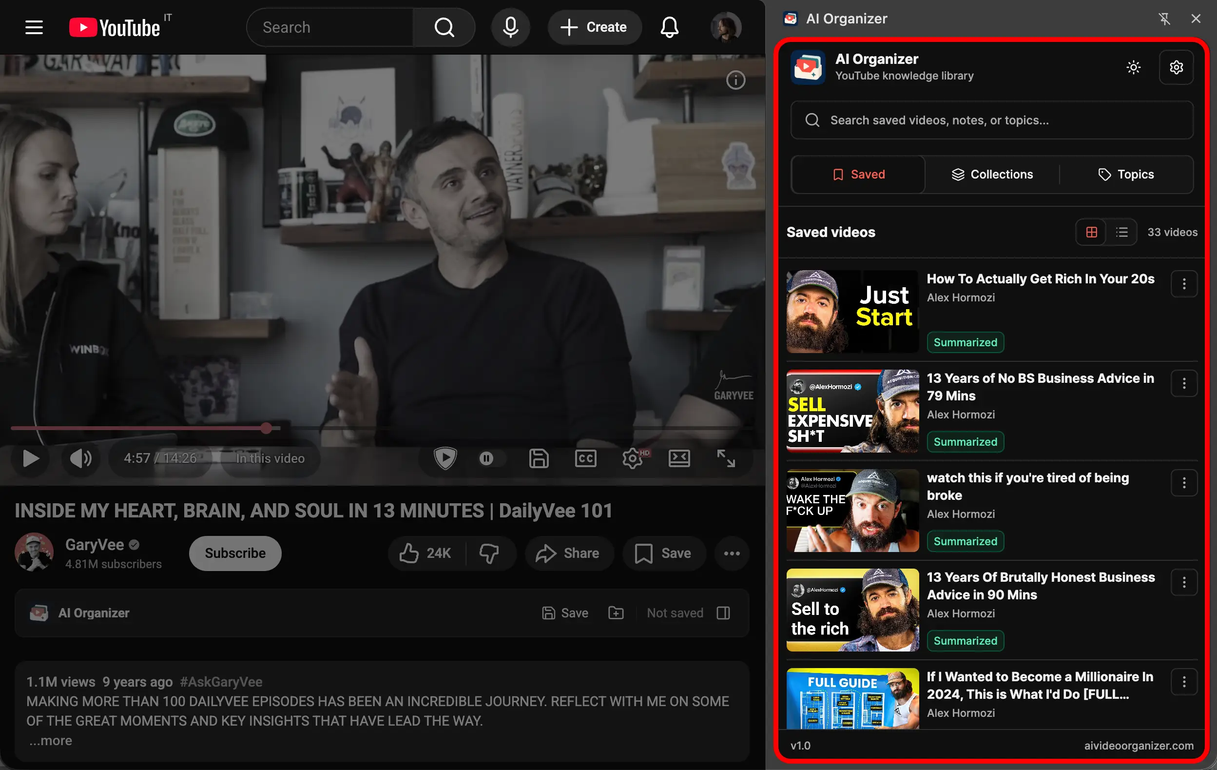Toggle the AI Organizer side panel icon

click(x=723, y=613)
